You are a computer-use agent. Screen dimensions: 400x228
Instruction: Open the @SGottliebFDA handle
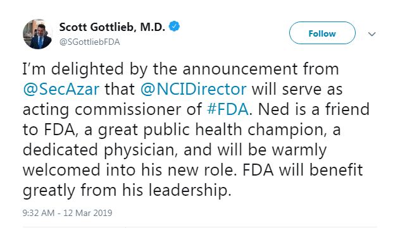coord(89,42)
